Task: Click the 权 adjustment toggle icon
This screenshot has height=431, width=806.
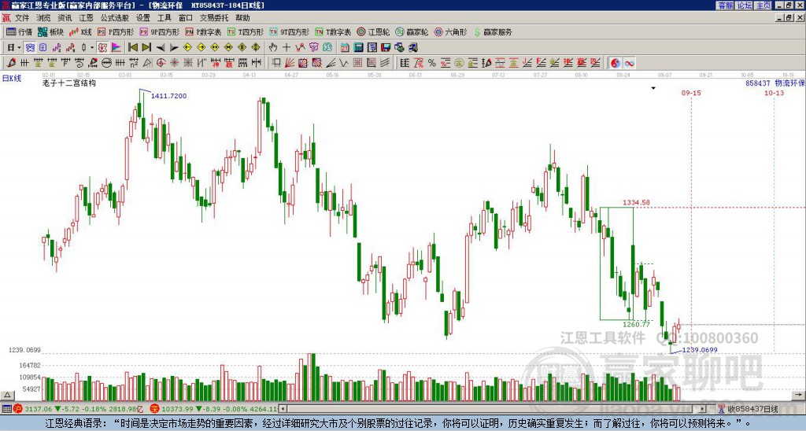Action: click(x=102, y=47)
